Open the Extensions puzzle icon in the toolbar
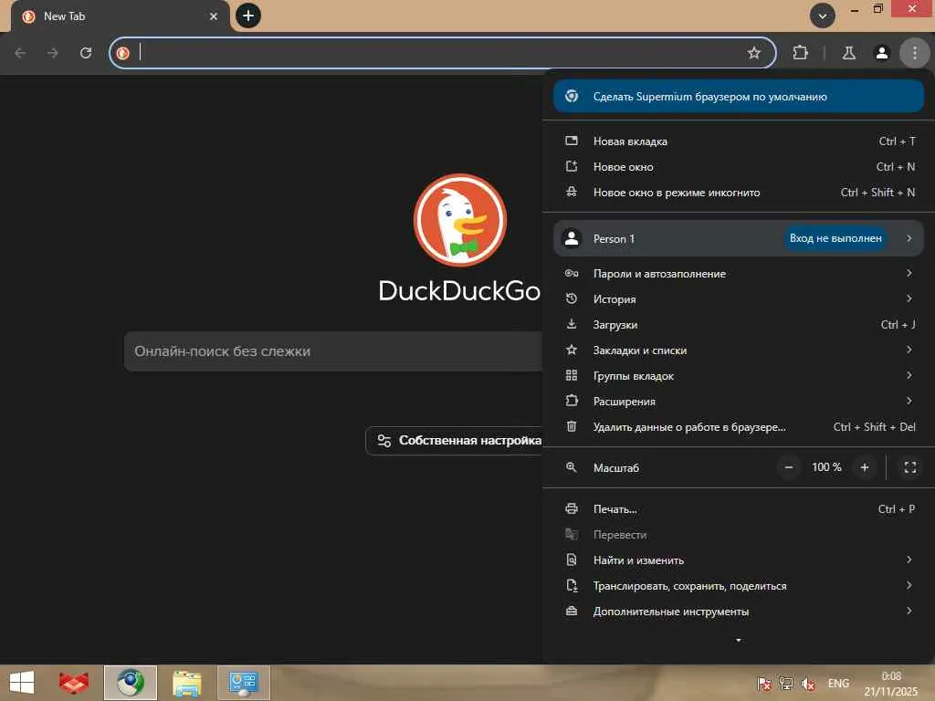This screenshot has width=935, height=701. click(x=800, y=53)
